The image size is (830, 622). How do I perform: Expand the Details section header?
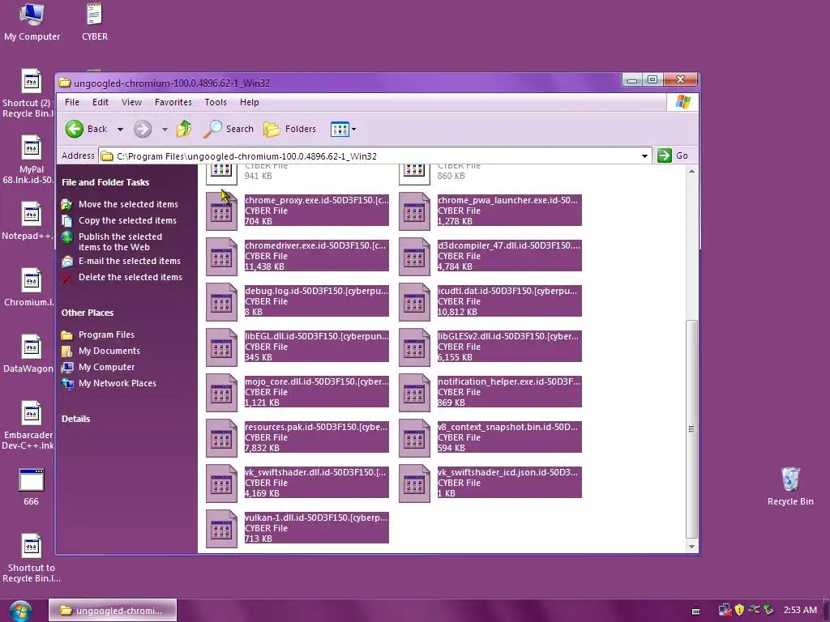pos(75,419)
